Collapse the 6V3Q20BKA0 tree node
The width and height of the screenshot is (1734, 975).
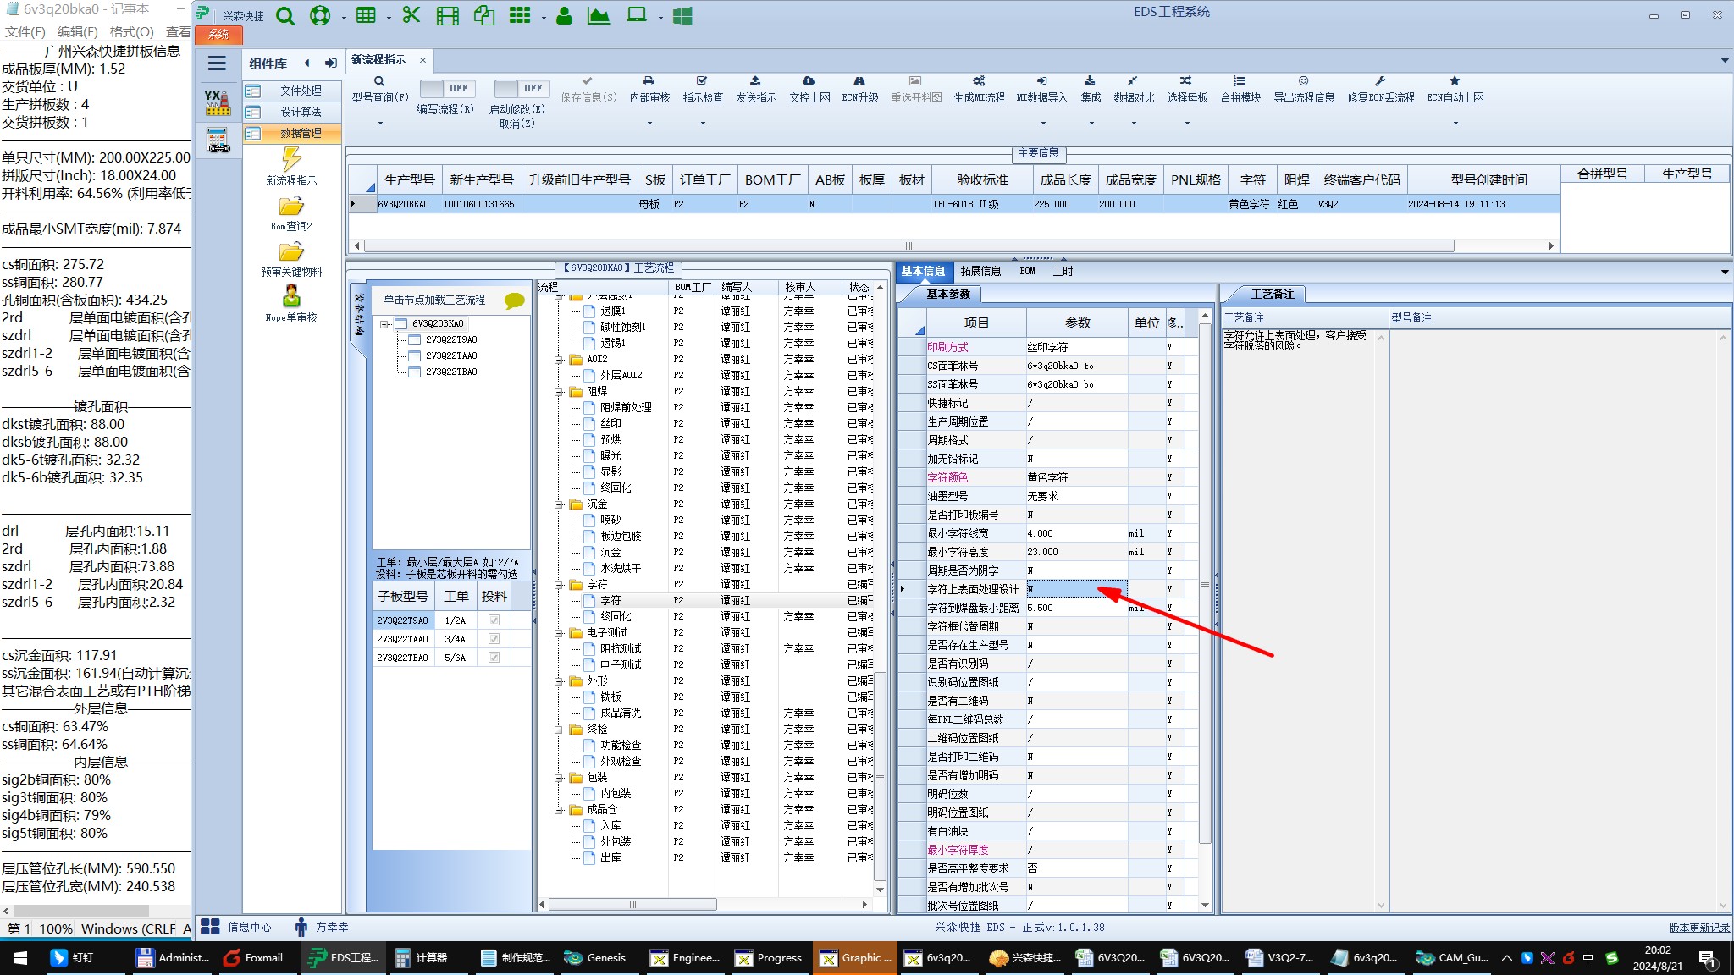(x=384, y=324)
